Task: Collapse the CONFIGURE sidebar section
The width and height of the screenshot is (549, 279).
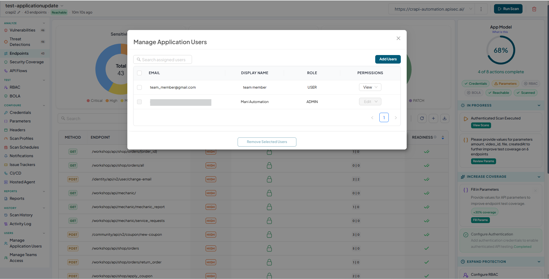Action: (x=44, y=105)
